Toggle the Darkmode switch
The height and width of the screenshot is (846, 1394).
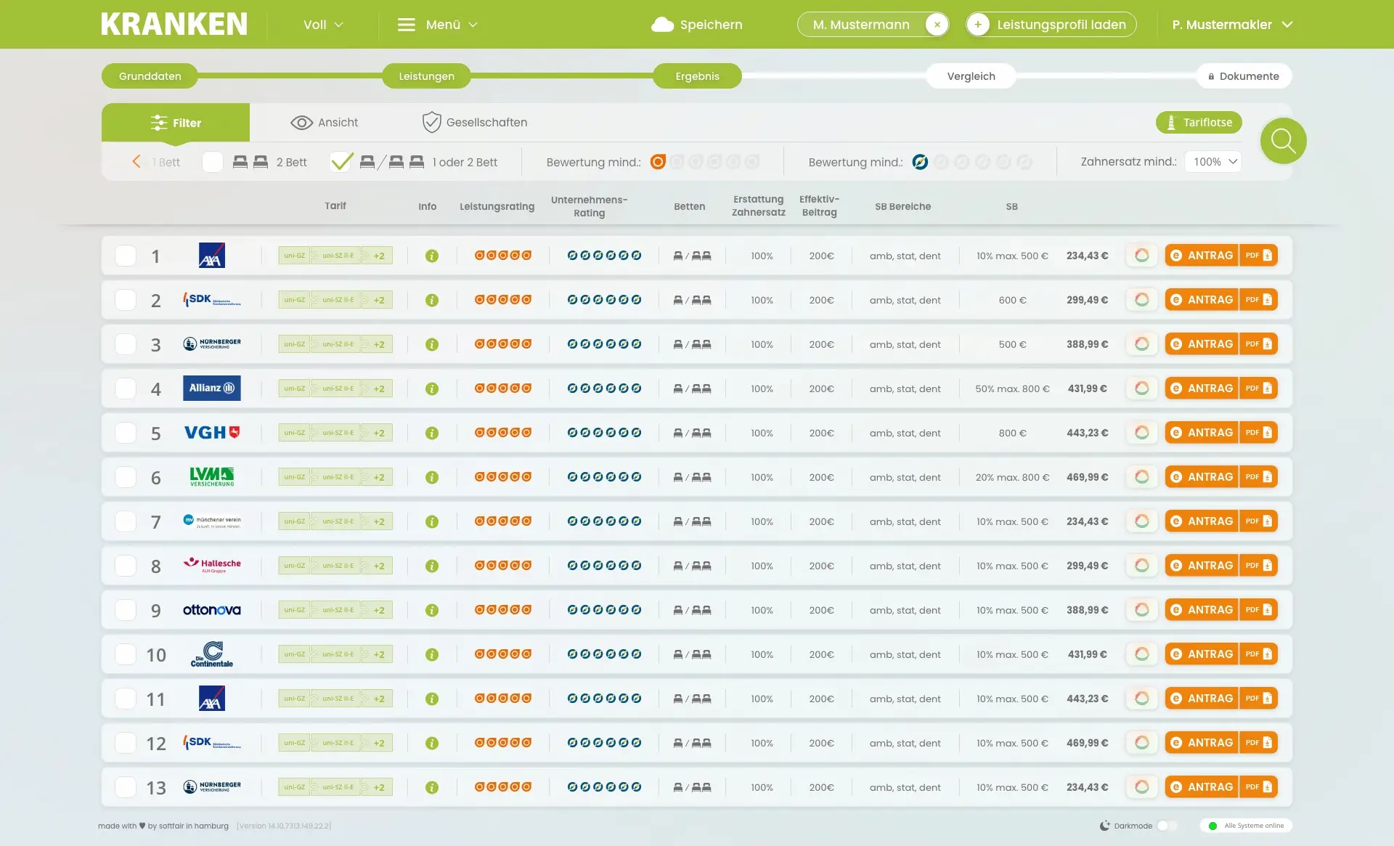[1167, 826]
